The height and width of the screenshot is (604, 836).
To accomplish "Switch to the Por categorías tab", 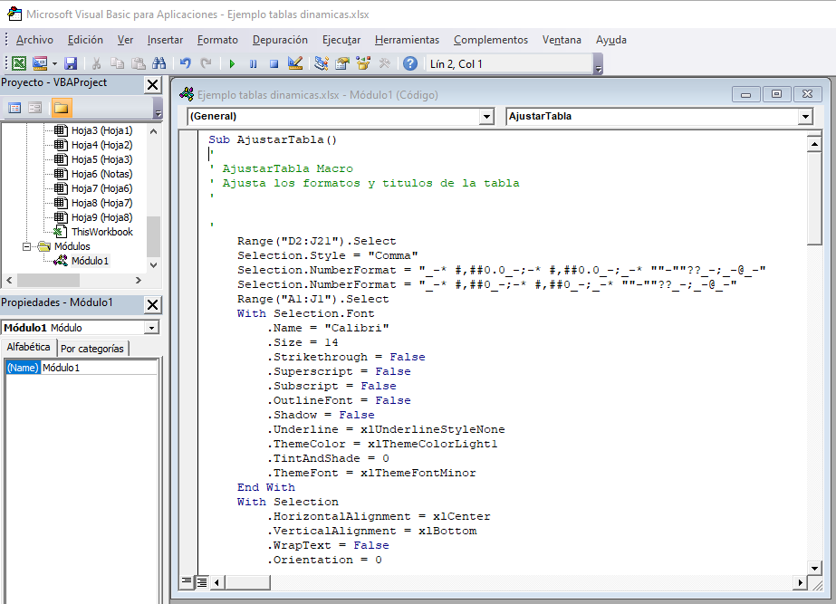I will (92, 347).
